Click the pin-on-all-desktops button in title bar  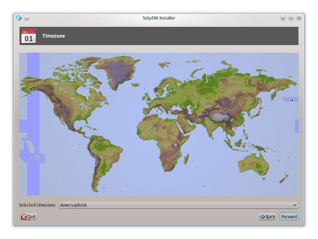(x=27, y=18)
